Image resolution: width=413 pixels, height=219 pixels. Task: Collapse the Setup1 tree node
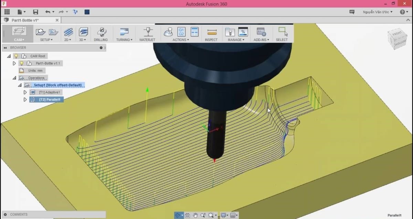20,85
